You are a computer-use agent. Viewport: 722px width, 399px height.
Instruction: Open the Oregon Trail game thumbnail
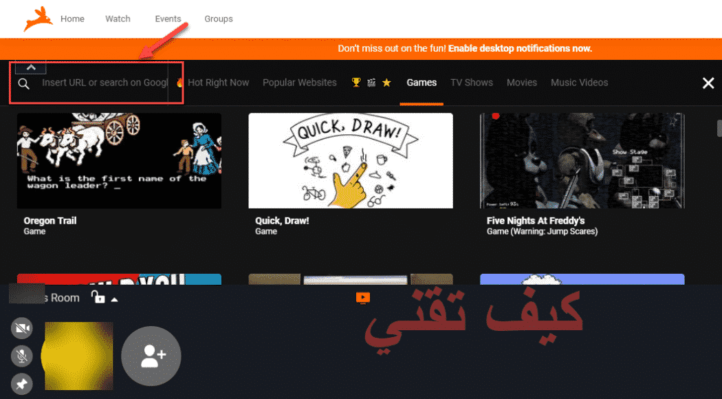click(x=119, y=161)
